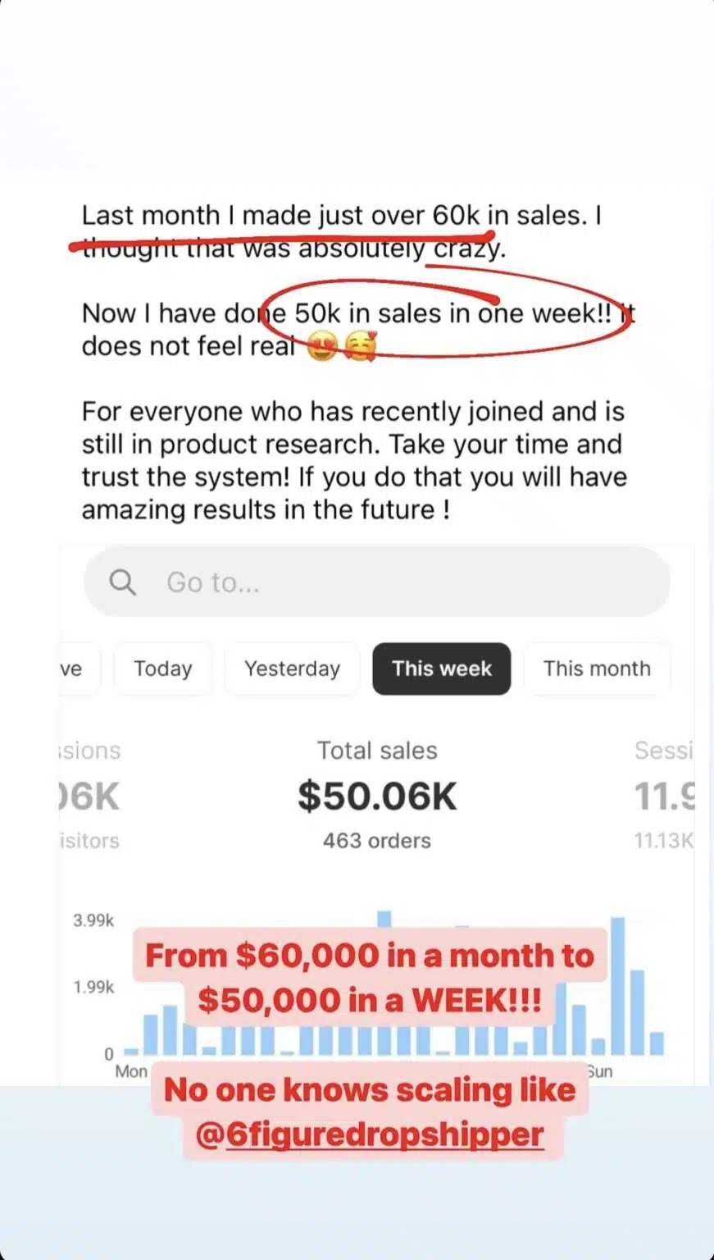The image size is (714, 1260).
Task: Click the 1.99k y-axis label
Action: click(93, 987)
